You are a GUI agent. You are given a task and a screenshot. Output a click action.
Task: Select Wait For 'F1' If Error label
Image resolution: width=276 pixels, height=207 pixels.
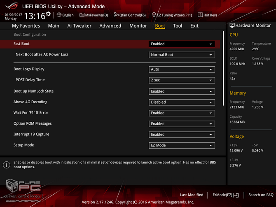[31, 113]
